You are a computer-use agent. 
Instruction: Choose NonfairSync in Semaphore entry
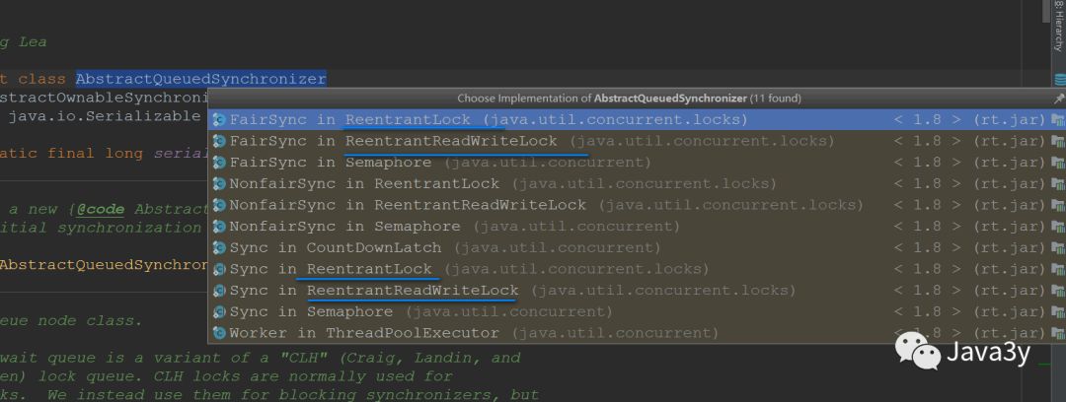[637, 227]
